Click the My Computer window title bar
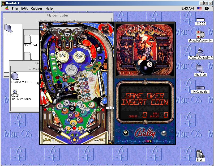214x166 pixels. 58,15
